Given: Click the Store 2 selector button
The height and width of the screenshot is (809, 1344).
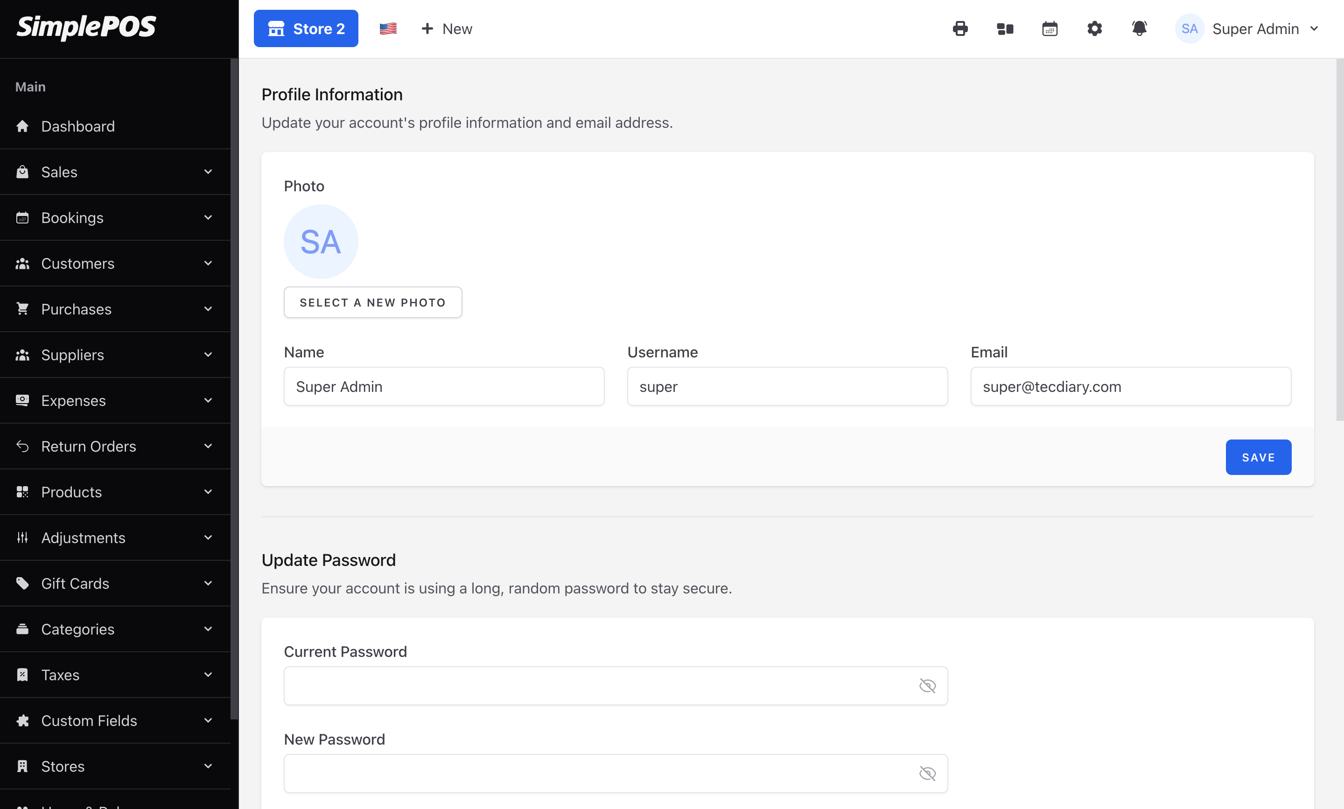Looking at the screenshot, I should [305, 28].
